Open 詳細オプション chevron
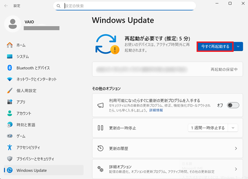This screenshot has height=179, width=248. pos(236,169)
